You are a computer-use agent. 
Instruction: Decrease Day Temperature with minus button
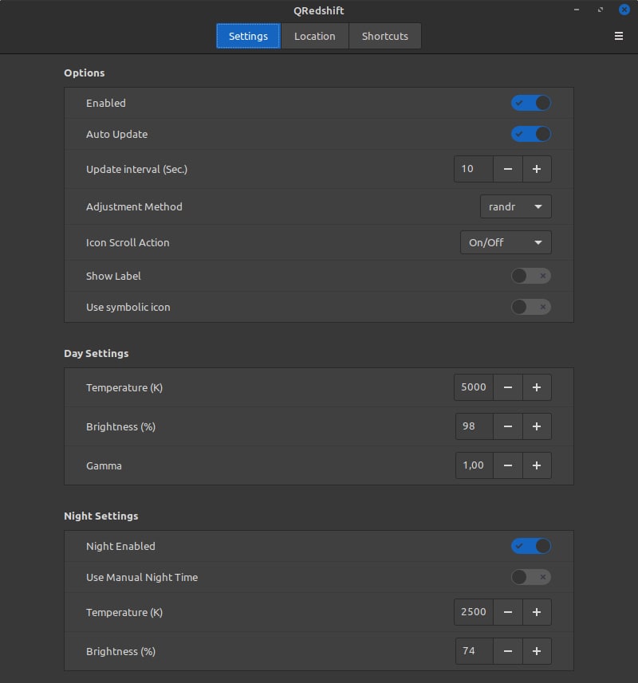pyautogui.click(x=508, y=387)
